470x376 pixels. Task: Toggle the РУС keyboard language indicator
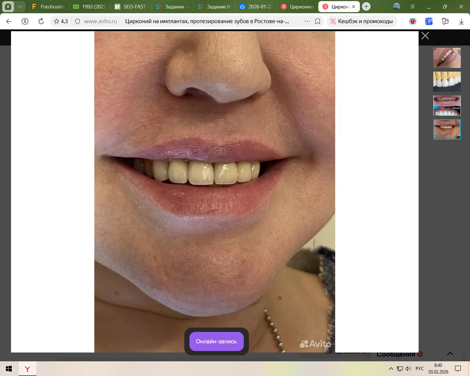420,369
